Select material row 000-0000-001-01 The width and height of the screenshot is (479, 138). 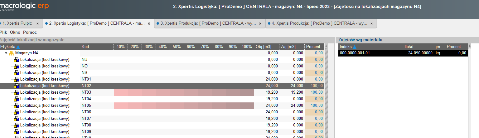(x=402, y=53)
